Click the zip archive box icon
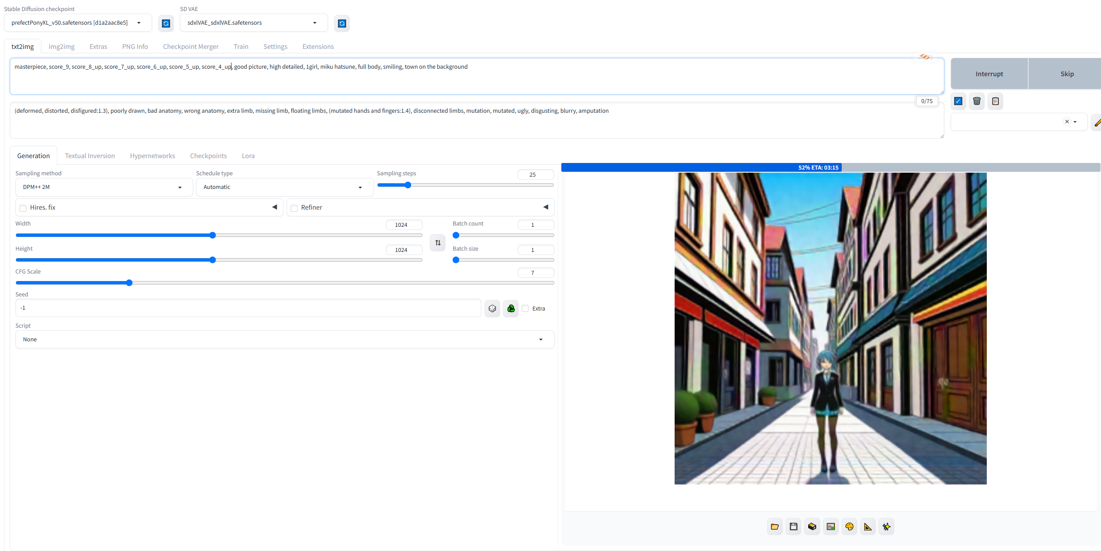This screenshot has height=551, width=1101. pyautogui.click(x=812, y=526)
